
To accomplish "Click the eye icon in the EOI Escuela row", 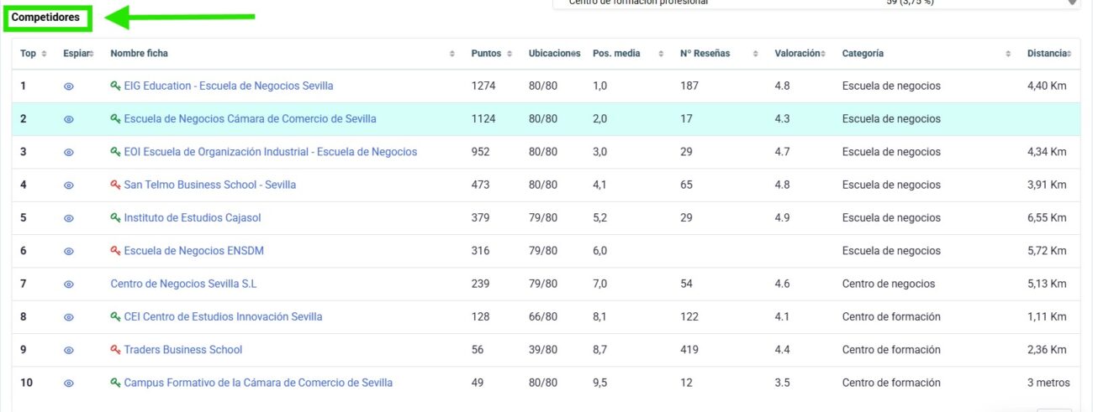I will point(69,153).
